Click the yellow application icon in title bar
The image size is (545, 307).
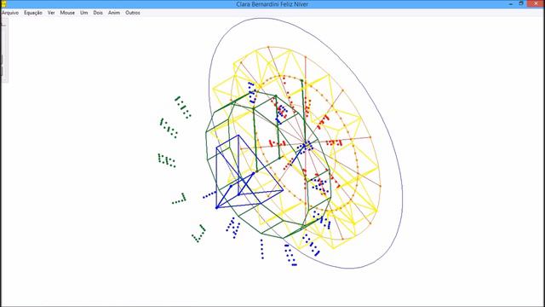pyautogui.click(x=3, y=3)
